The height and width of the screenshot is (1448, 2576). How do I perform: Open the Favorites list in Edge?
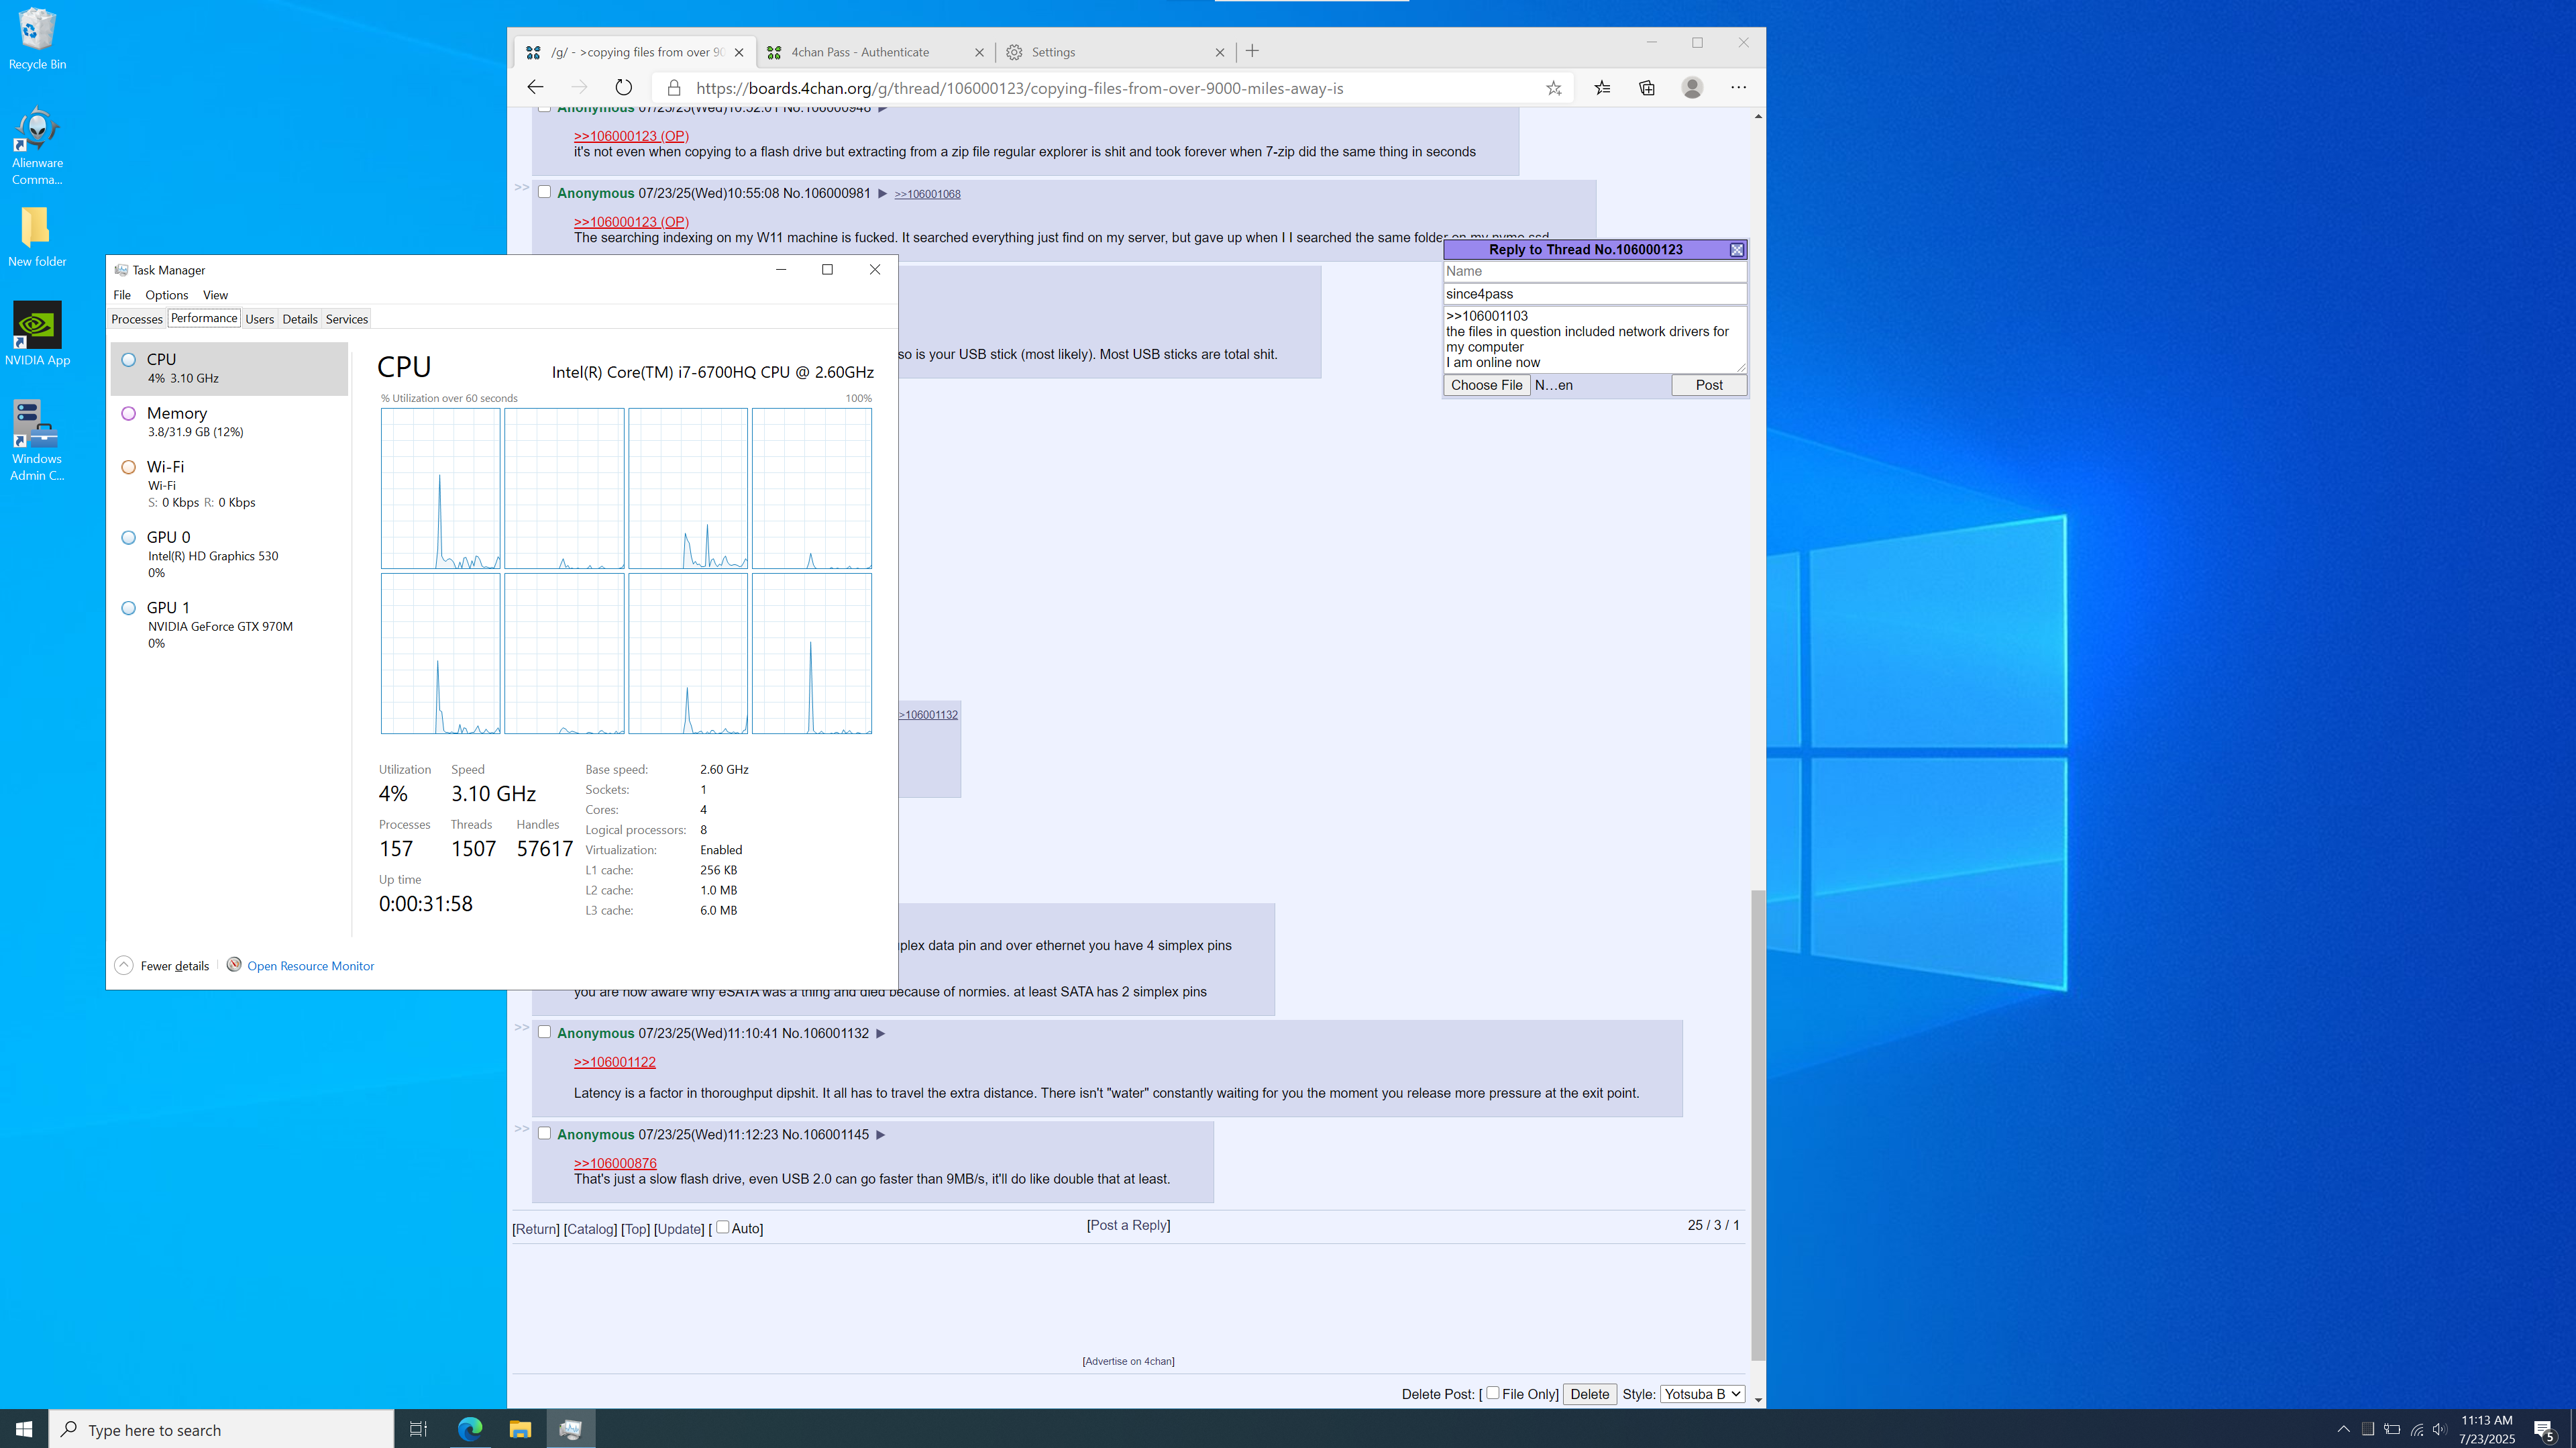1602,88
